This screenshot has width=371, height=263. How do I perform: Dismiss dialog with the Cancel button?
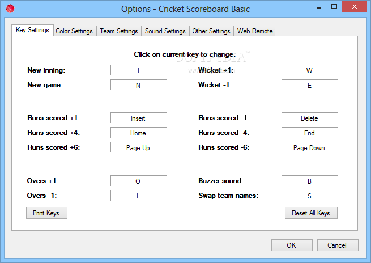point(338,245)
